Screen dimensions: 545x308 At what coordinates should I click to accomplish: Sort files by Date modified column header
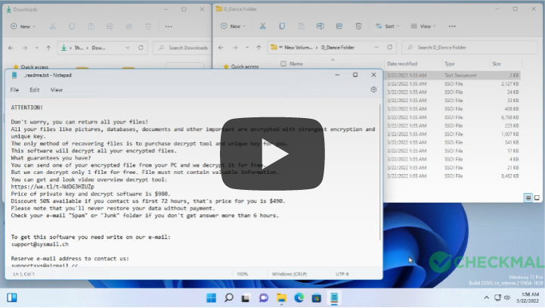402,64
